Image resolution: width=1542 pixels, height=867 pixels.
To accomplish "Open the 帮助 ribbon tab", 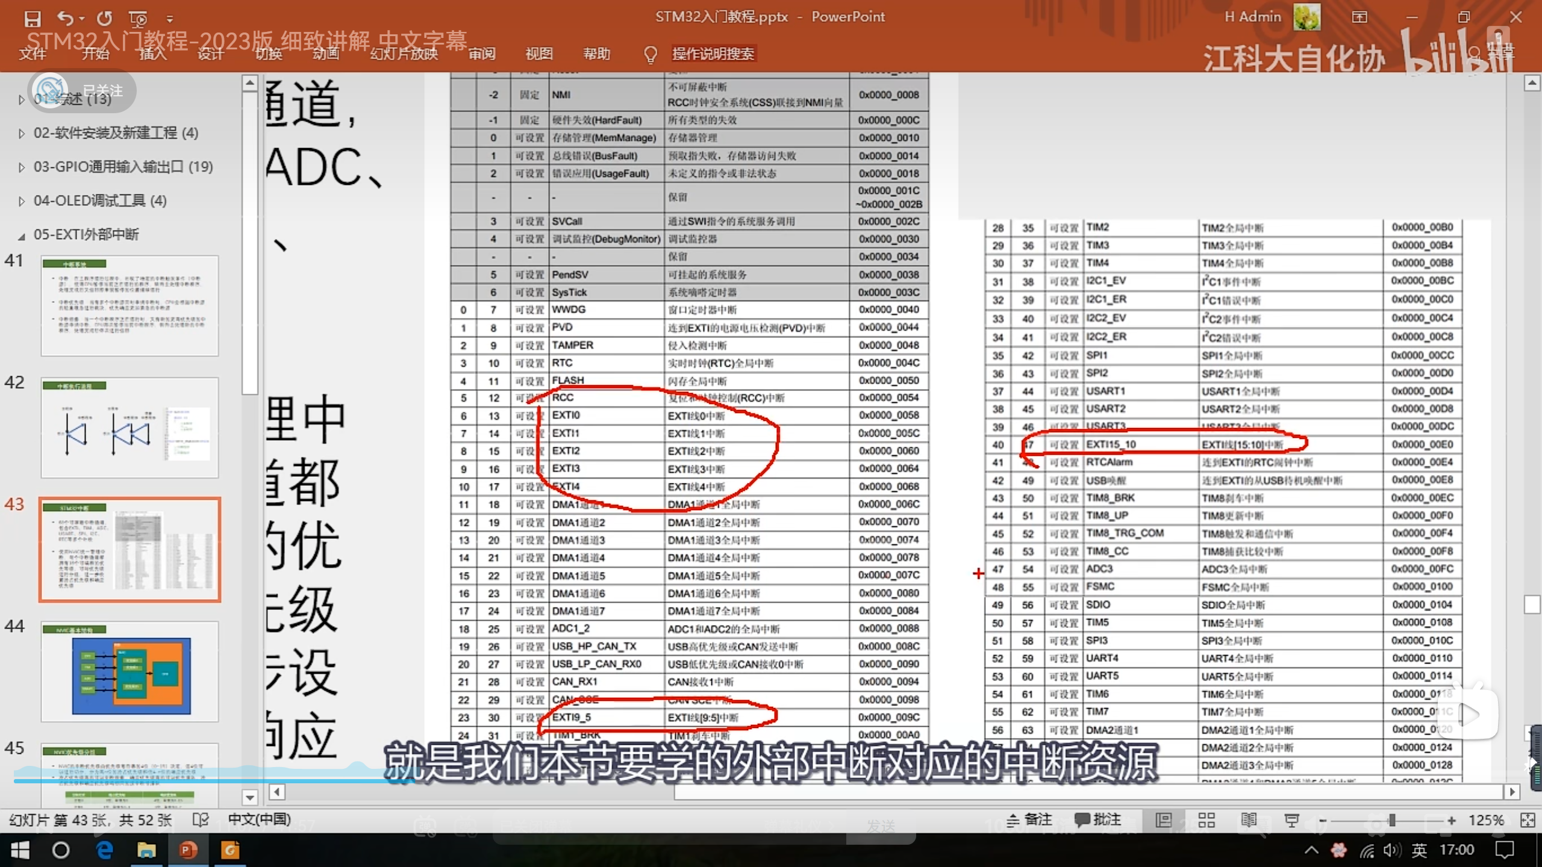I will (x=596, y=54).
